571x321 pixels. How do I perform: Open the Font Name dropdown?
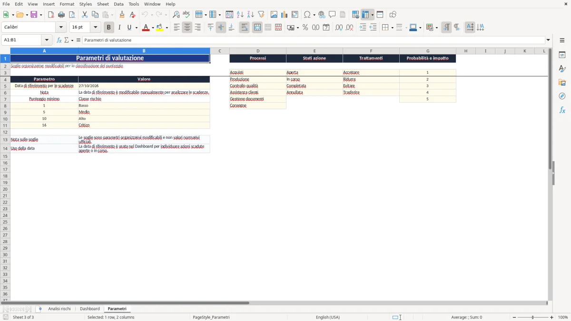[x=61, y=28]
